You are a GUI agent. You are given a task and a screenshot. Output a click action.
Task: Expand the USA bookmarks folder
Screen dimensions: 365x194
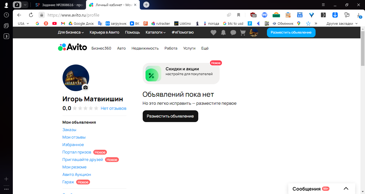(x=23, y=23)
